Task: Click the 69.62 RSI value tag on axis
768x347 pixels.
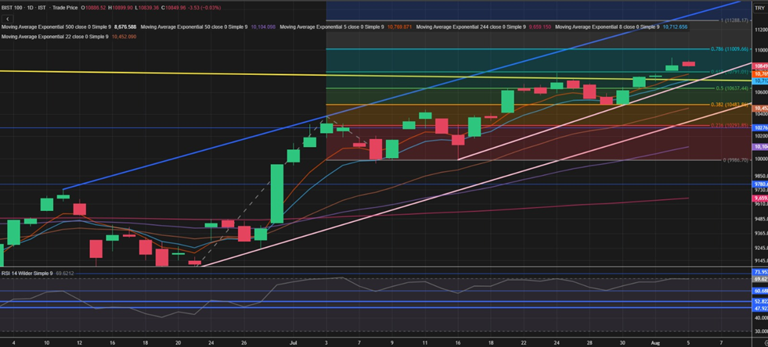Action: tap(759, 278)
